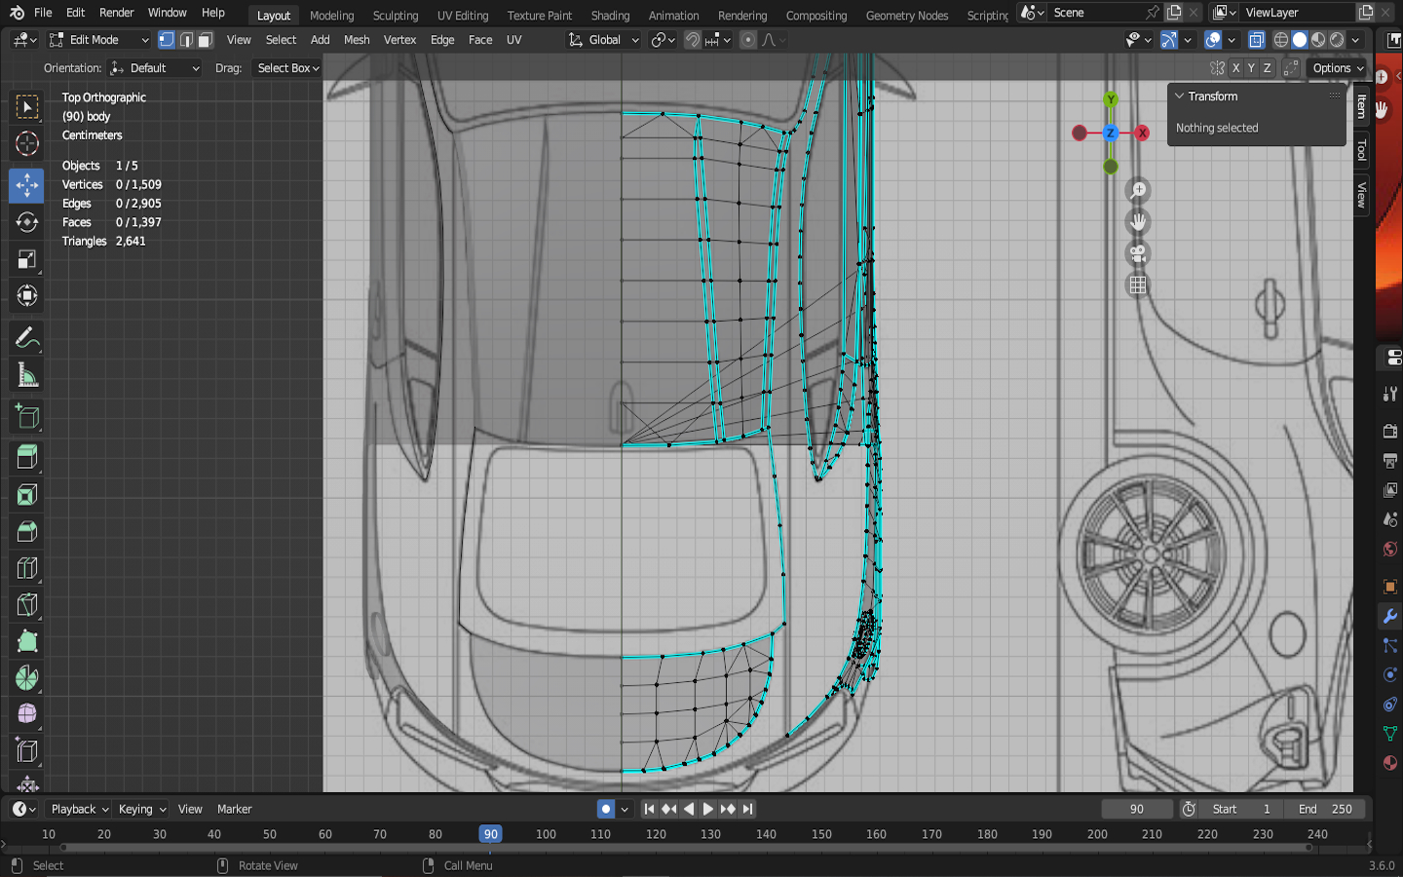
Task: Toggle X axis mirror option
Action: tap(1235, 68)
